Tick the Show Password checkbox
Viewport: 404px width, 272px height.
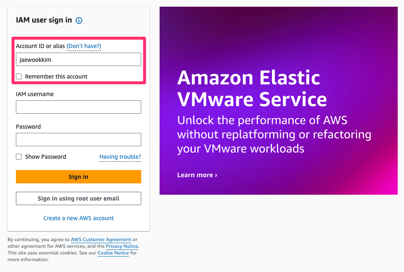(19, 157)
